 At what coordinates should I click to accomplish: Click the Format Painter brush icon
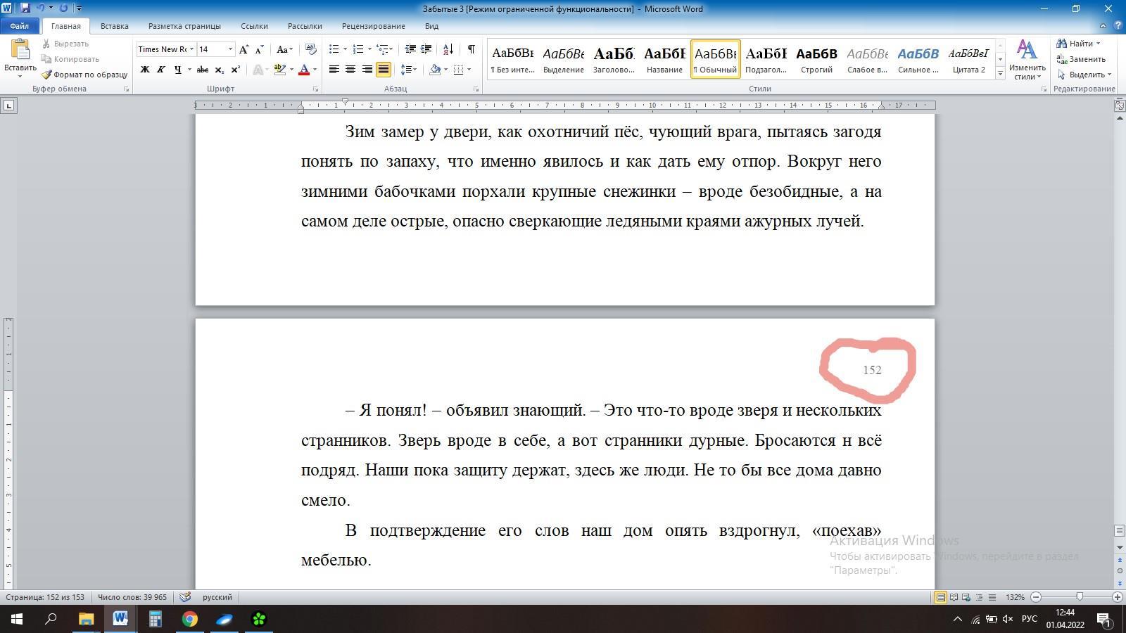[46, 75]
